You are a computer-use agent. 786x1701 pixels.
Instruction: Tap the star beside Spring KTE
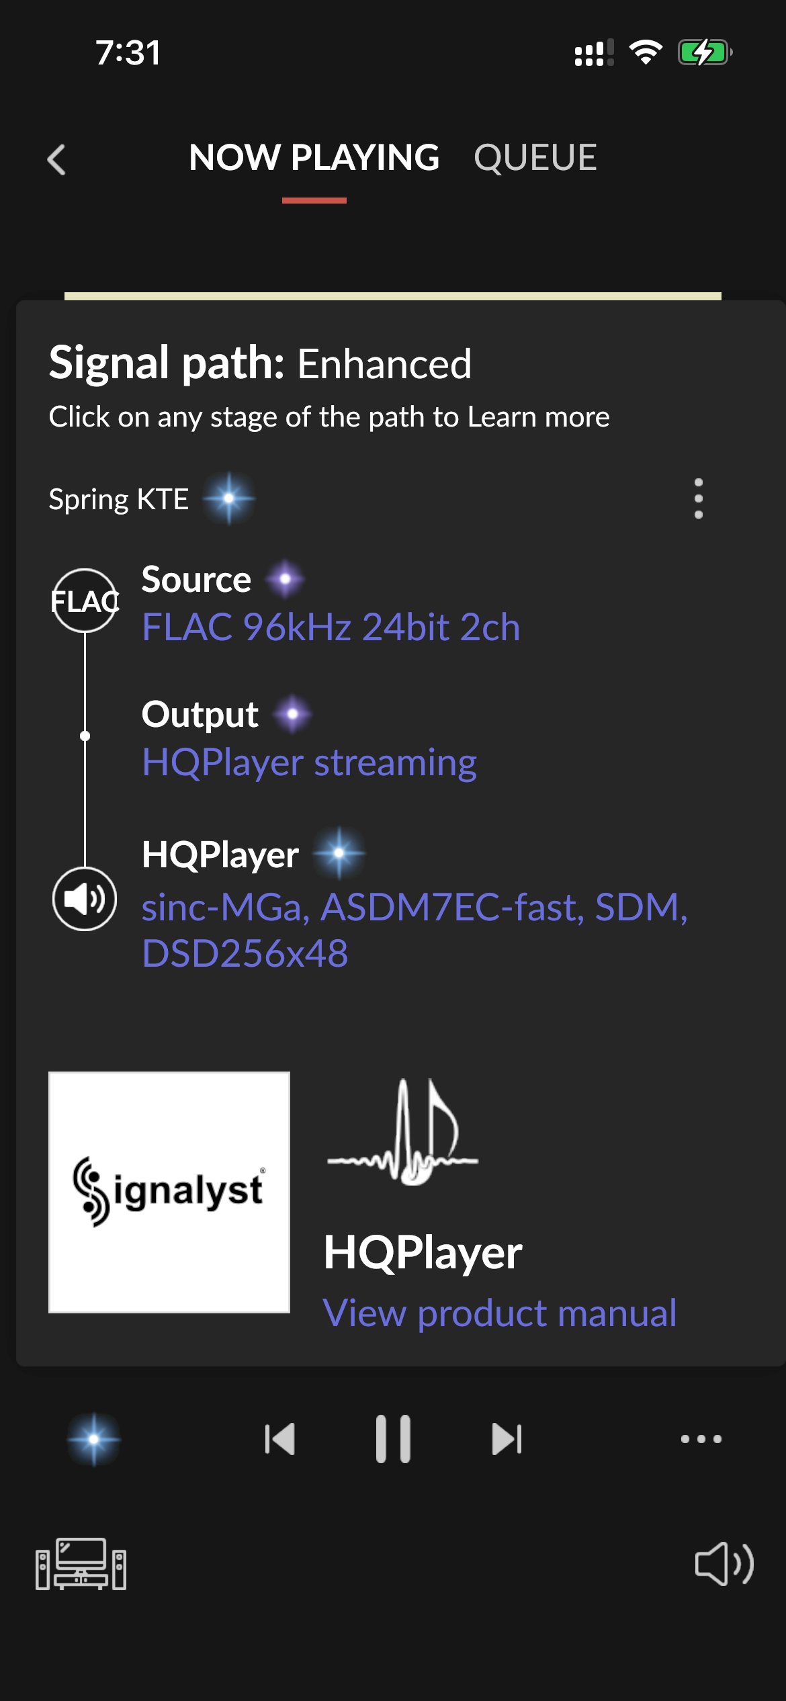click(x=228, y=498)
